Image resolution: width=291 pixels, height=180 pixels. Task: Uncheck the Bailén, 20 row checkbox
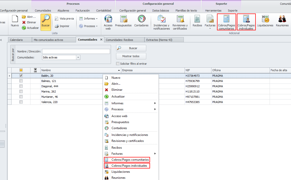21,76
